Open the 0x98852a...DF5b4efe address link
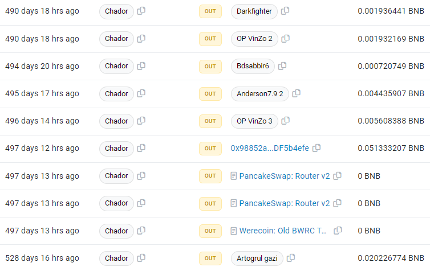This screenshot has width=430, height=271. click(270, 148)
